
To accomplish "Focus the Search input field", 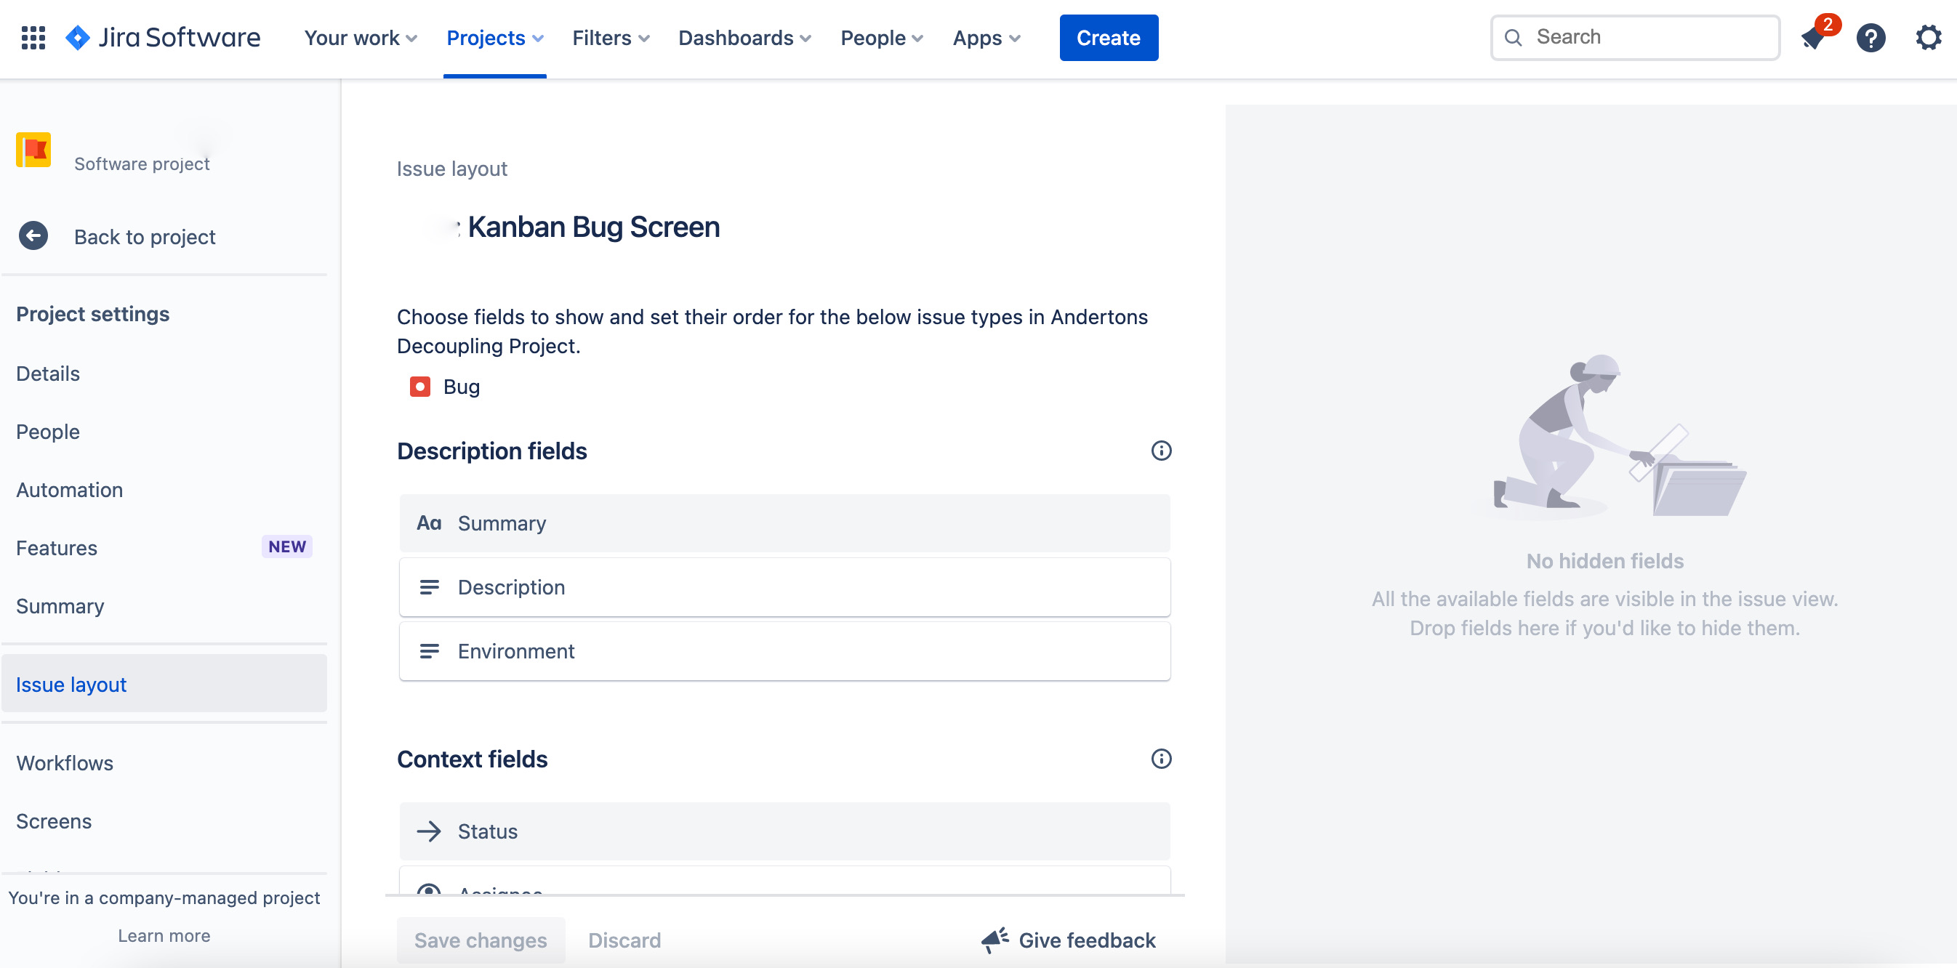I will [1635, 37].
